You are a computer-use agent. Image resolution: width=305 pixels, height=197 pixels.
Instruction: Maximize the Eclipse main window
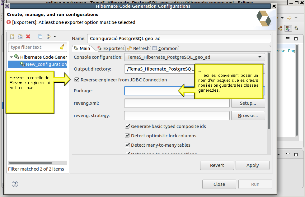coord(297,3)
